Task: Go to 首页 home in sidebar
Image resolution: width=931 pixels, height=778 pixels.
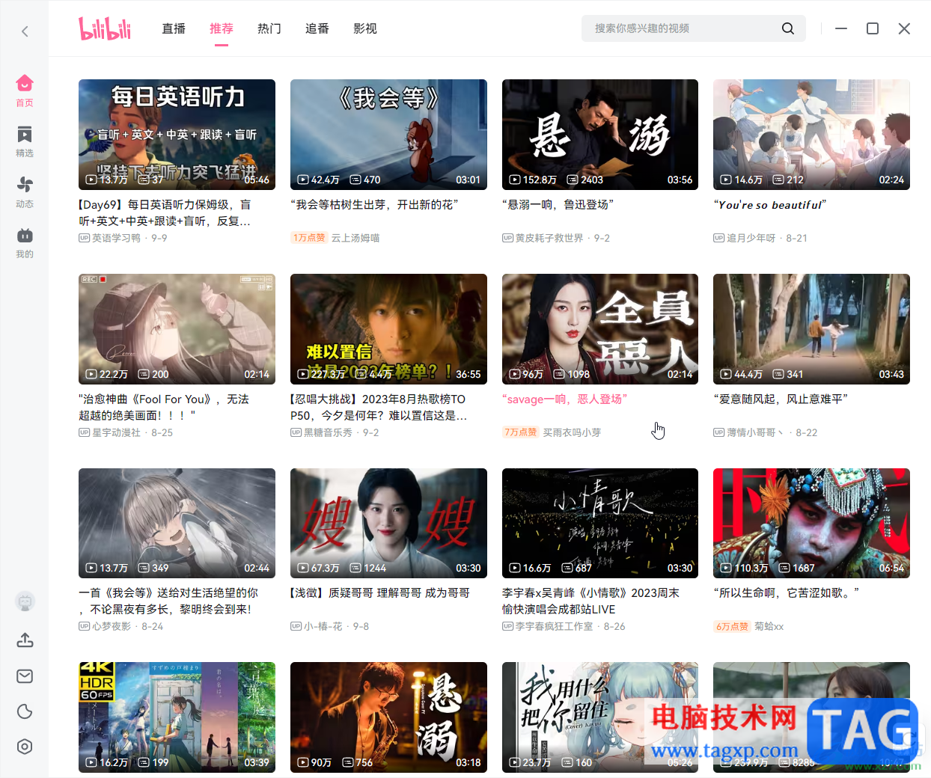Action: 25,91
